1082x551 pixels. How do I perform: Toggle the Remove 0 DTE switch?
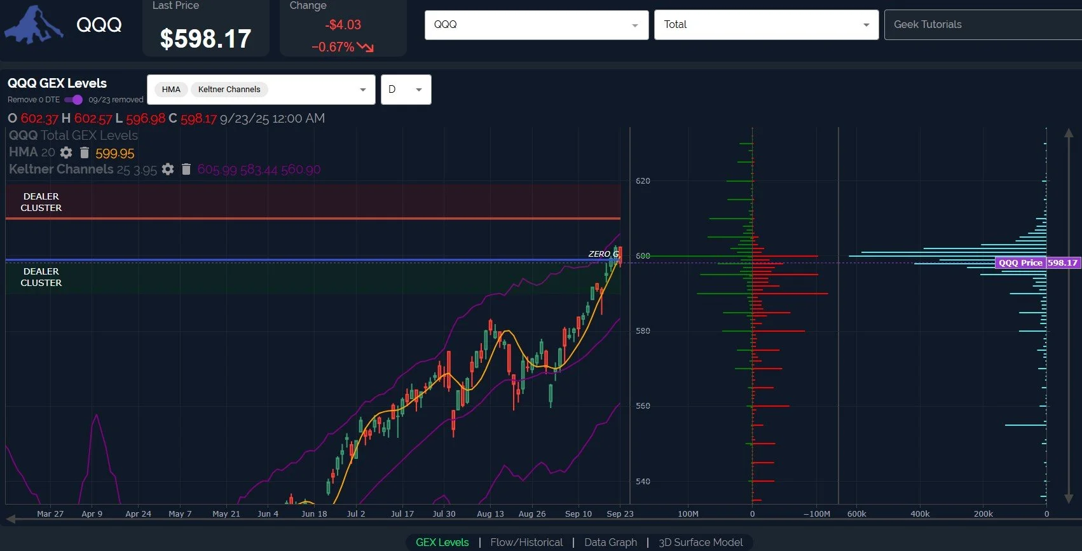74,100
